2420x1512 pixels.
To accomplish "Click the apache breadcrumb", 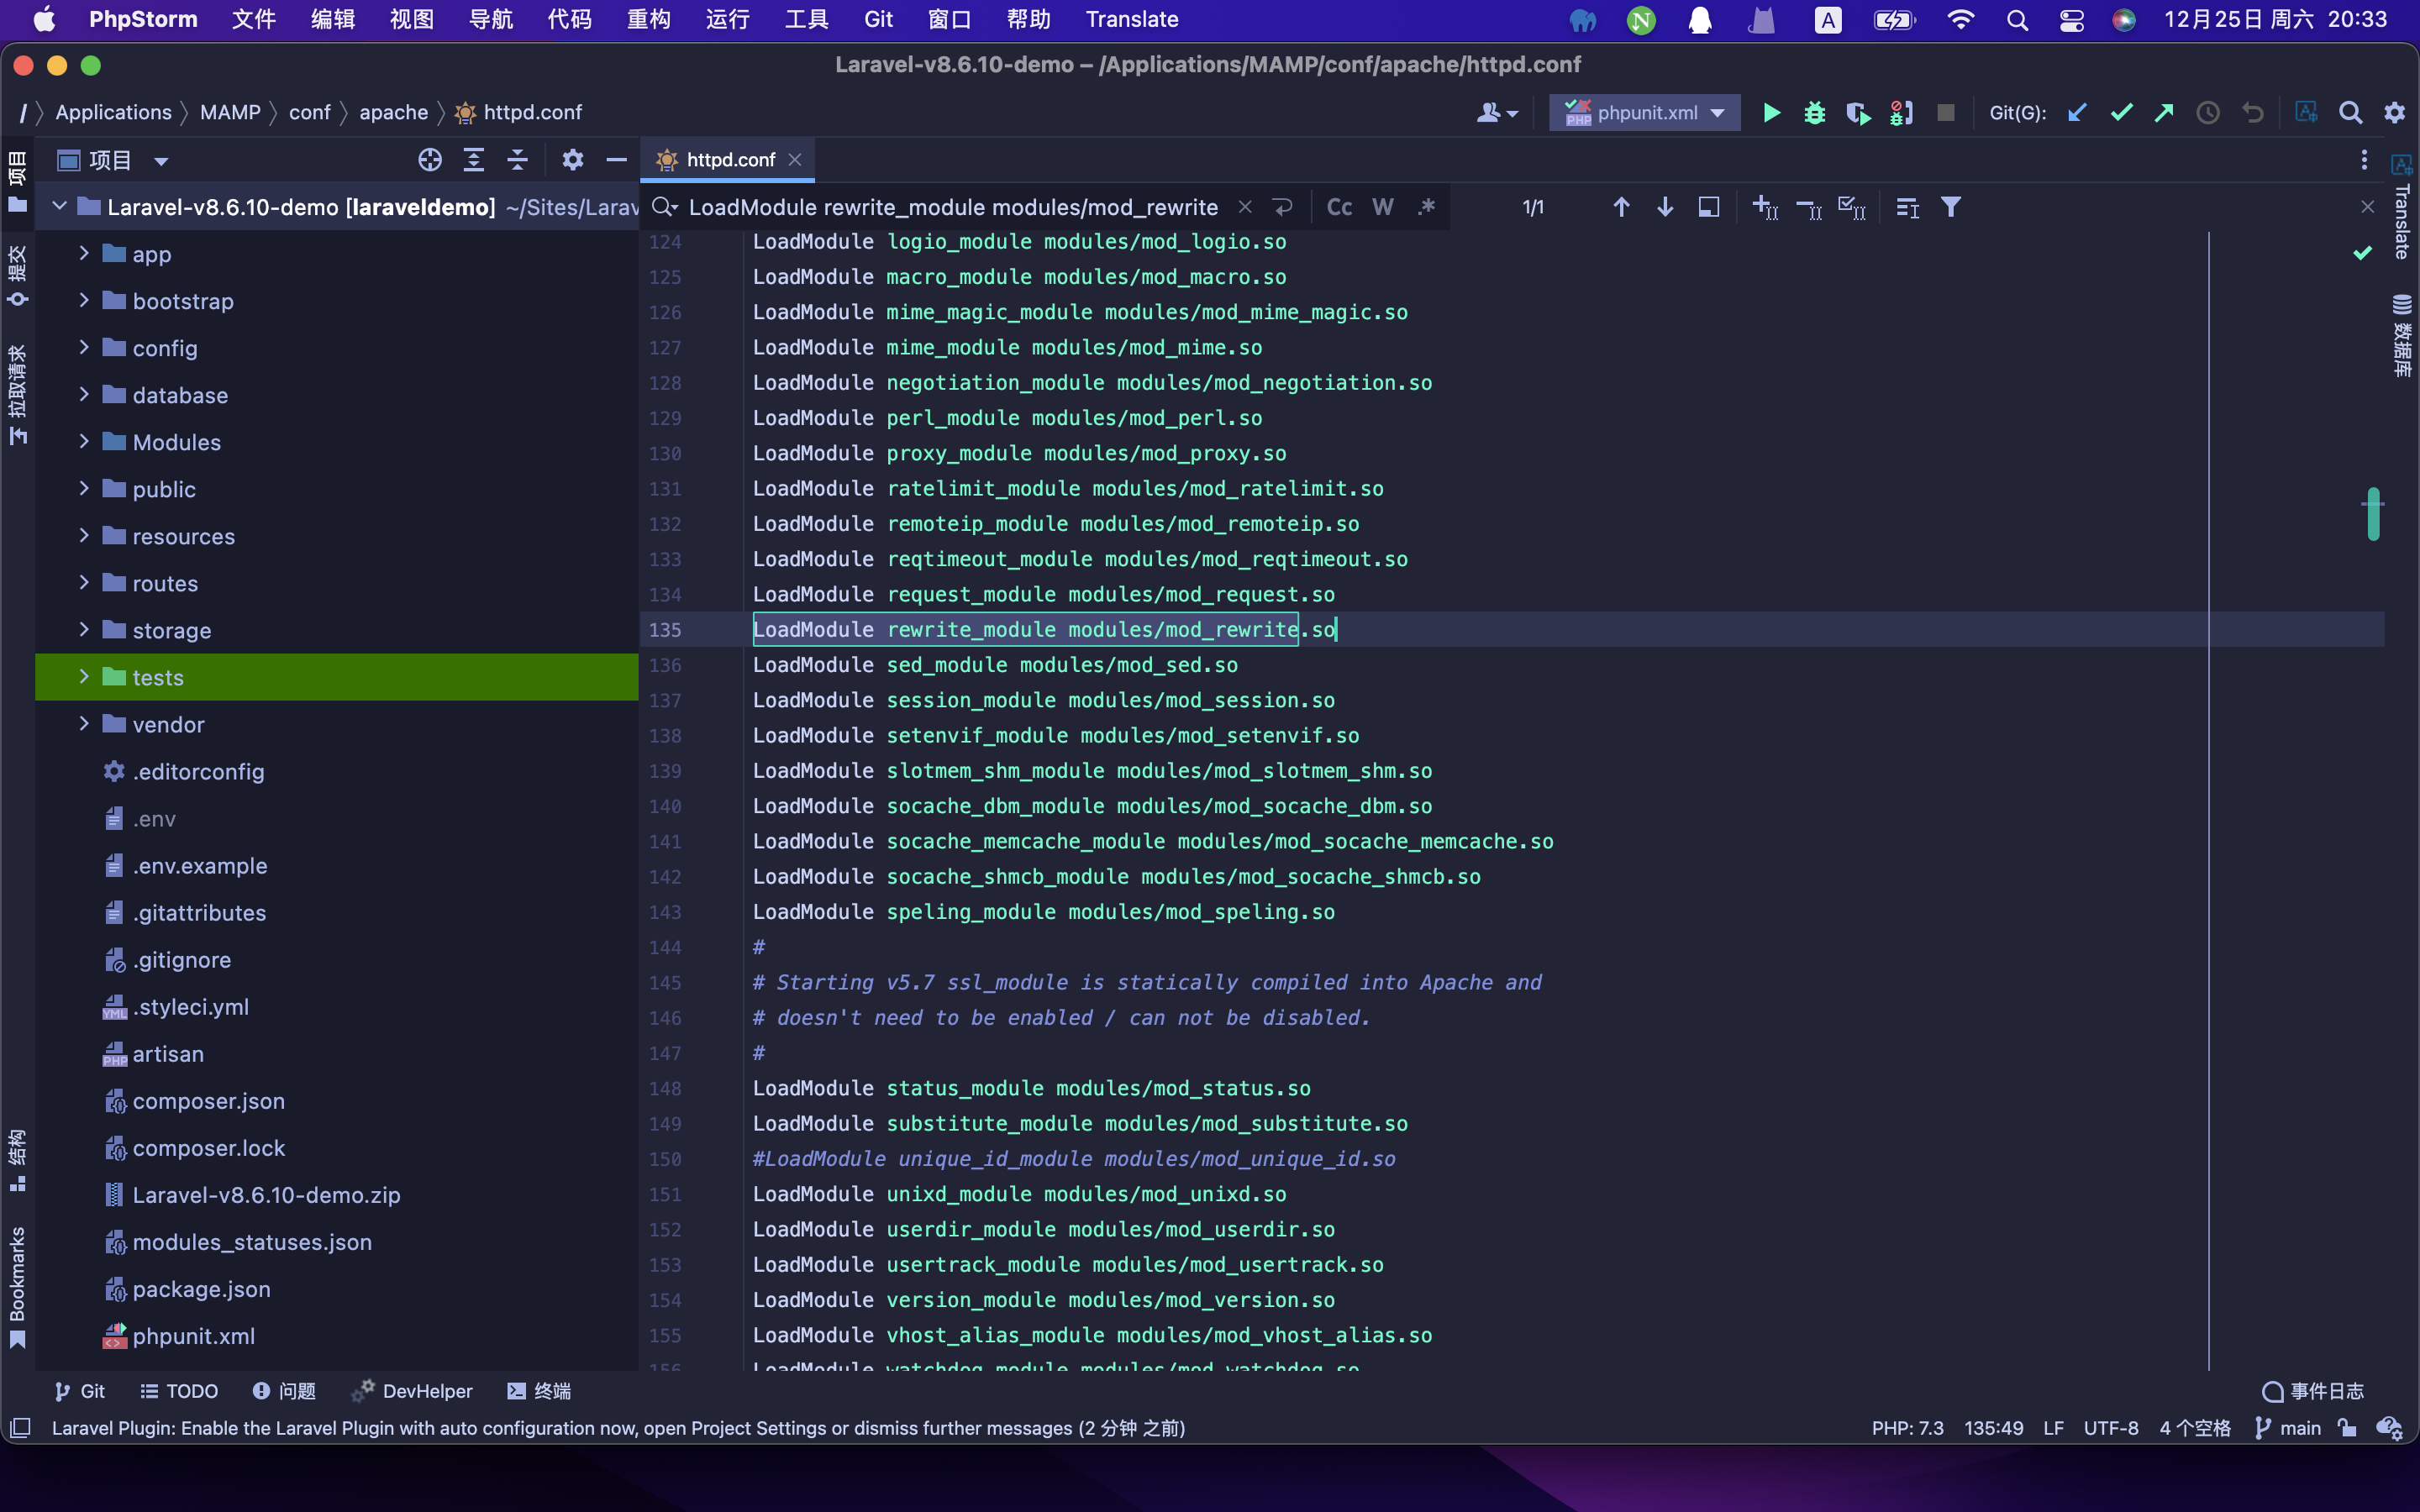I will point(393,112).
